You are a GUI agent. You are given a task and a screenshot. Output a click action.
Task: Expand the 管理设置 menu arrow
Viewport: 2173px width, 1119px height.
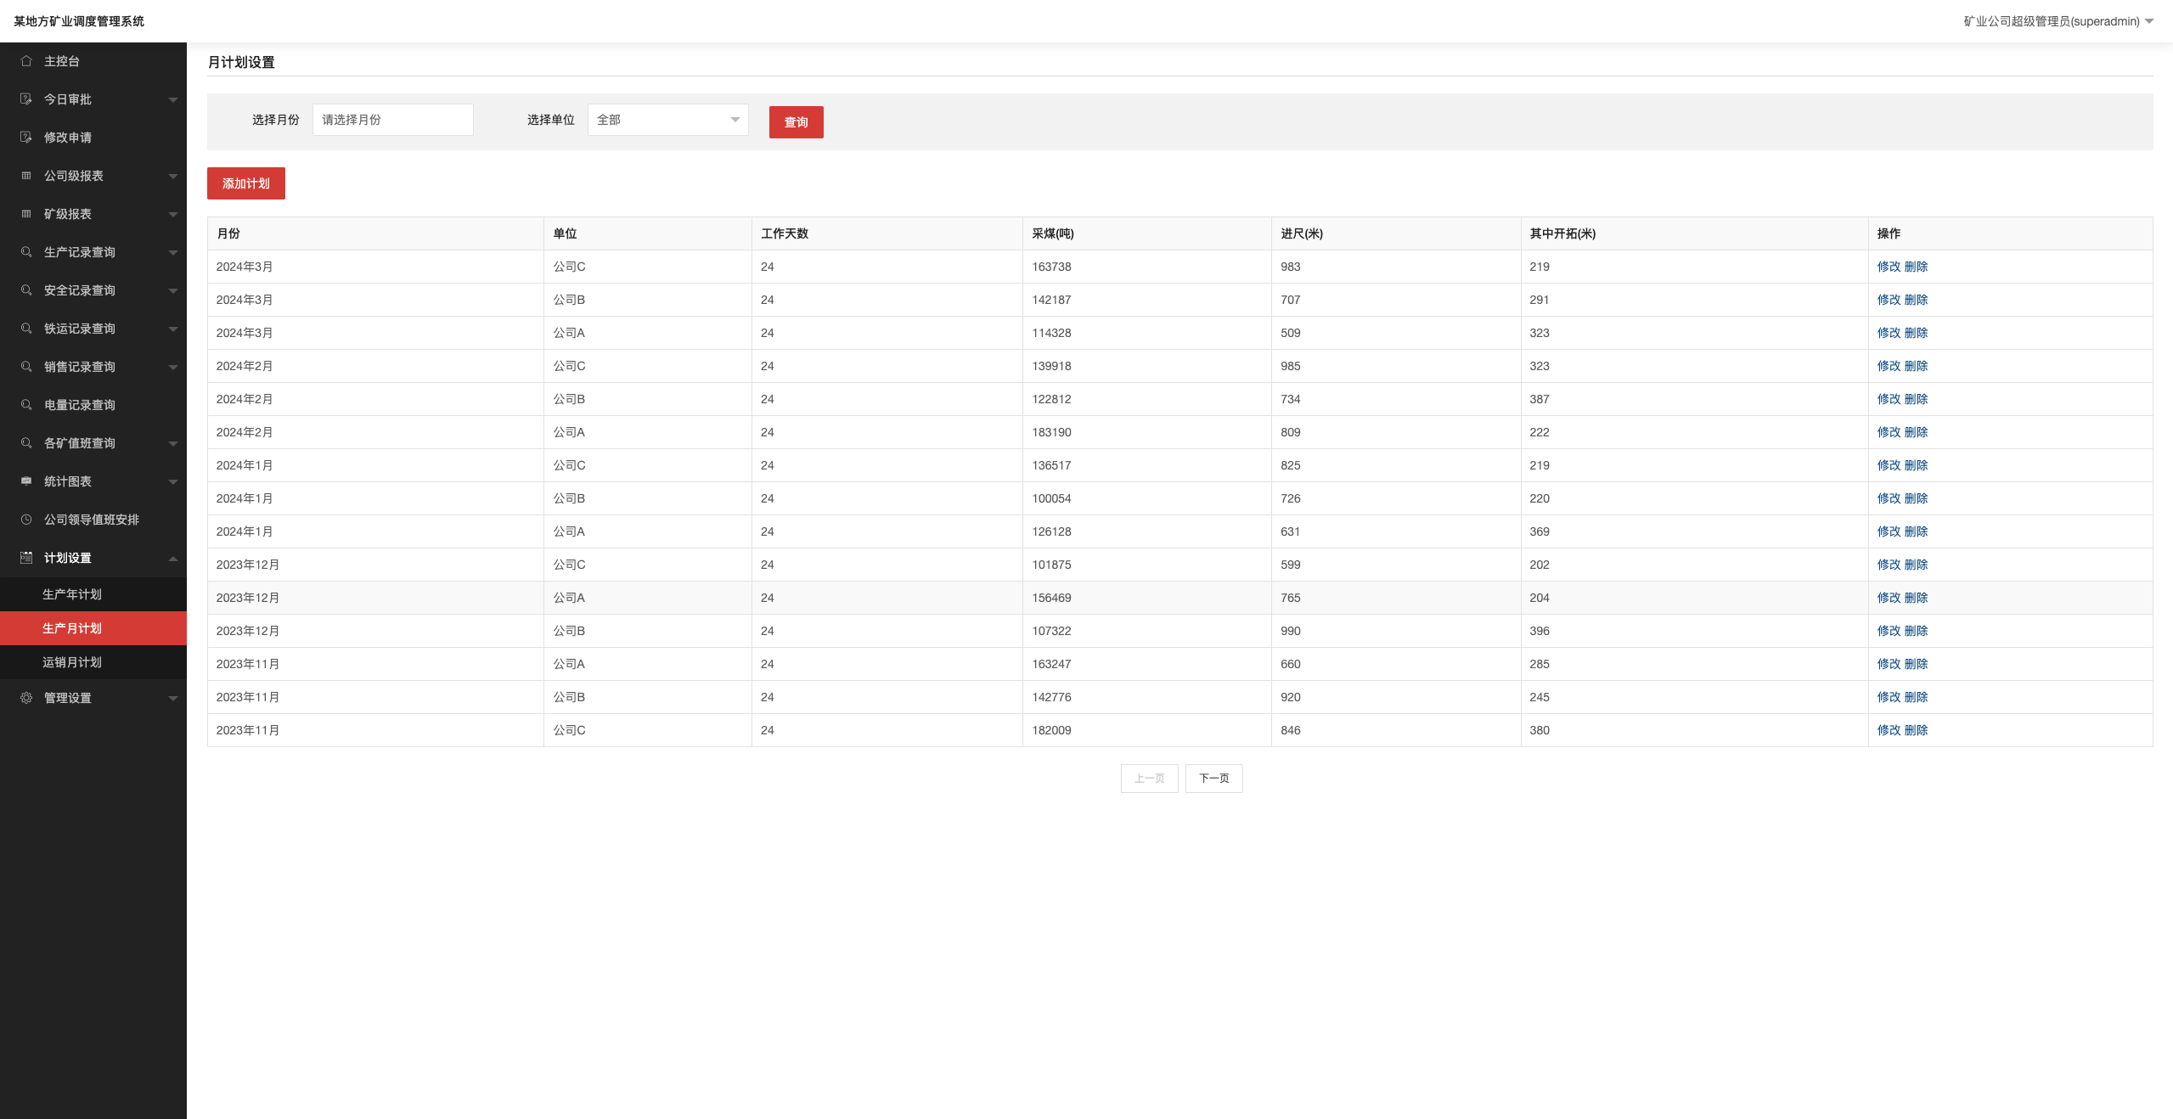(x=173, y=699)
